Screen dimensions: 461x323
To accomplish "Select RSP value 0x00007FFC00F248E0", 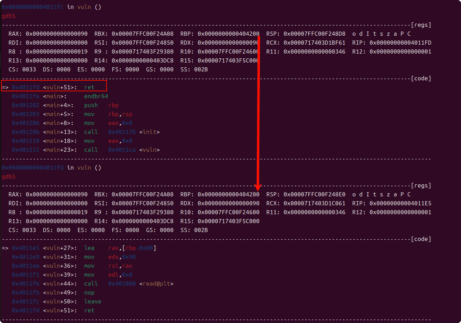I will (315, 194).
